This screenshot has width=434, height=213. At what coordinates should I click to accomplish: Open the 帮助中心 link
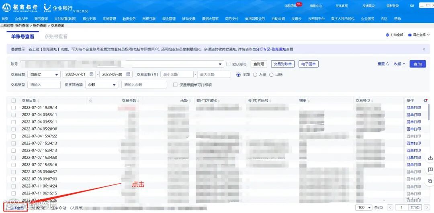(316, 6)
